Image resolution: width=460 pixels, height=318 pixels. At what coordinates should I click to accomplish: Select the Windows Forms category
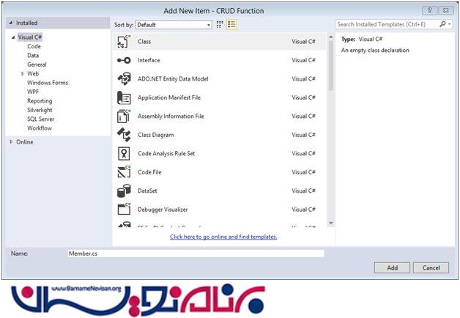pyautogui.click(x=48, y=83)
